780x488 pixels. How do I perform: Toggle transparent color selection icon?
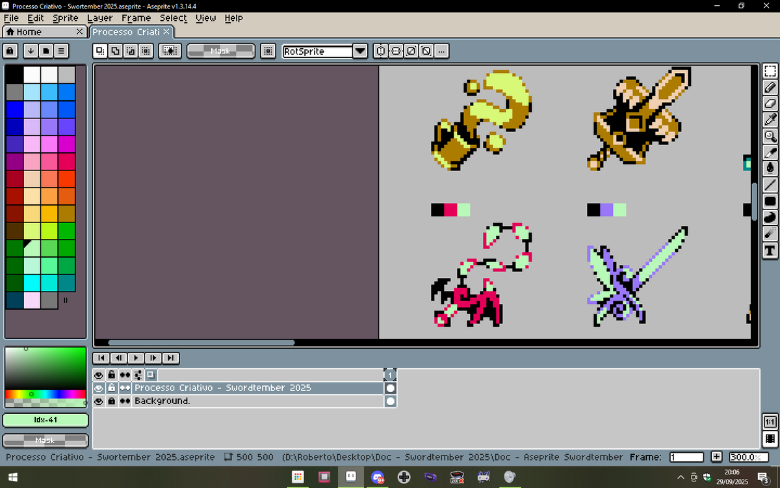(x=170, y=51)
